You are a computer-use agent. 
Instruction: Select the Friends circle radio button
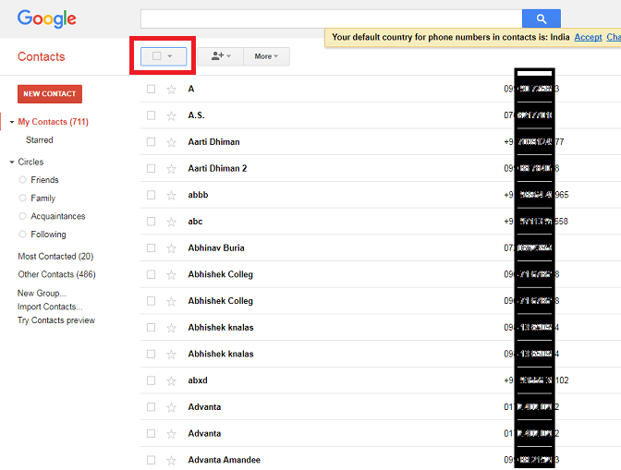pyautogui.click(x=22, y=180)
